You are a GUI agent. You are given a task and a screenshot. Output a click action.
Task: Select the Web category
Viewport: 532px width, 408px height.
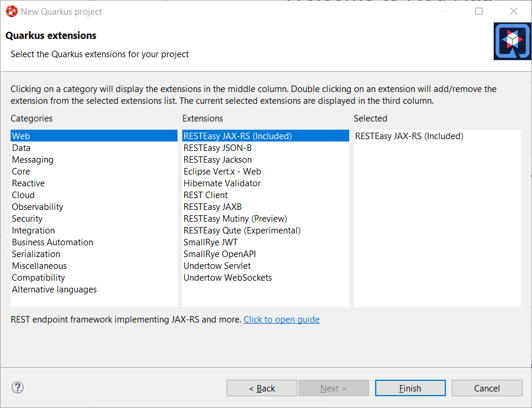(x=94, y=136)
